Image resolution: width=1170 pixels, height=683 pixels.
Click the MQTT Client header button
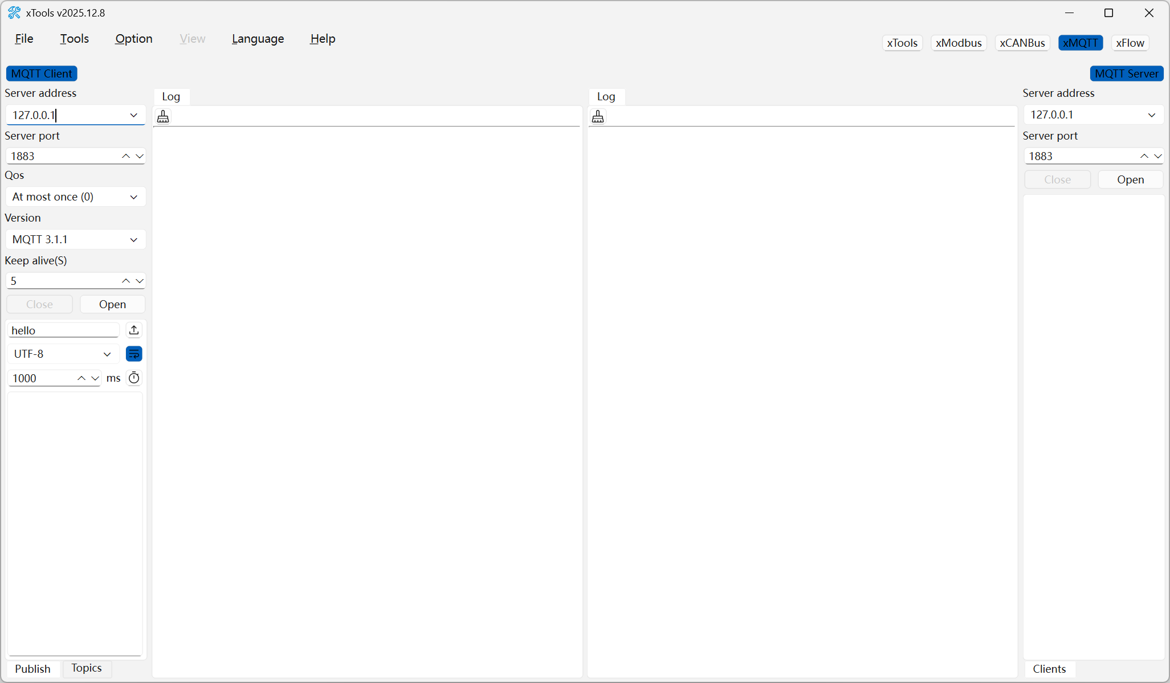(x=42, y=73)
